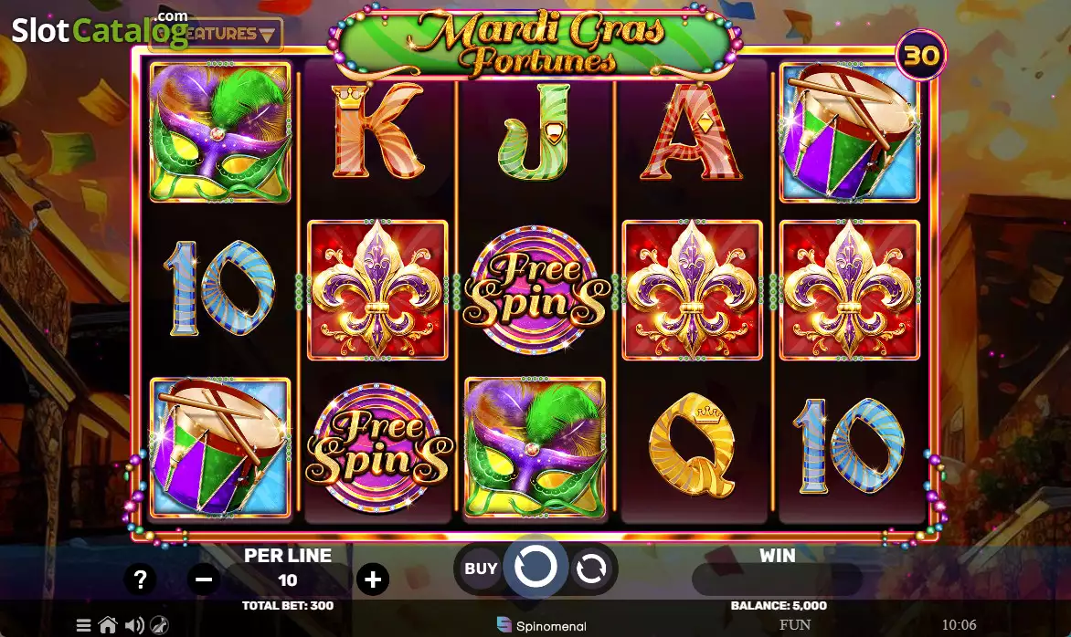Increase the per line bet with plus
Image resolution: width=1071 pixels, height=637 pixels.
pyautogui.click(x=373, y=580)
